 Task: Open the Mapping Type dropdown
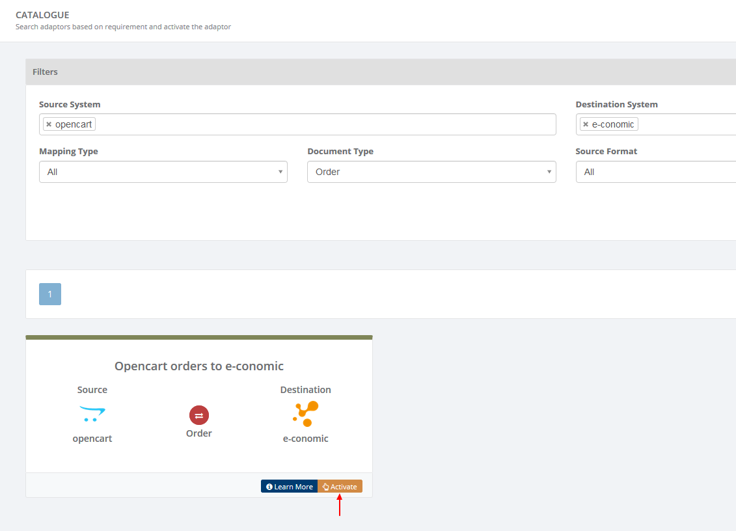tap(163, 172)
